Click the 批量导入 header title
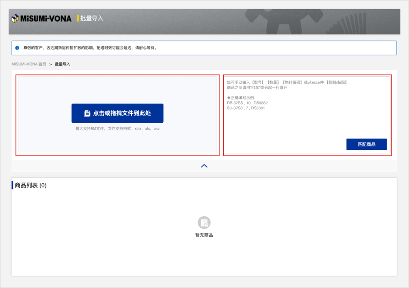Image resolution: width=409 pixels, height=288 pixels. 92,18
